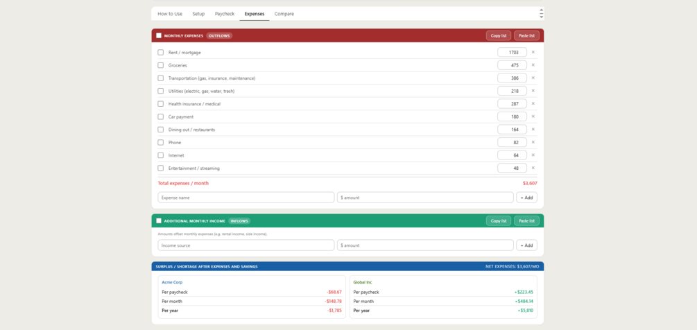The width and height of the screenshot is (697, 330).
Task: Delete the Internet expense row
Action: click(533, 155)
